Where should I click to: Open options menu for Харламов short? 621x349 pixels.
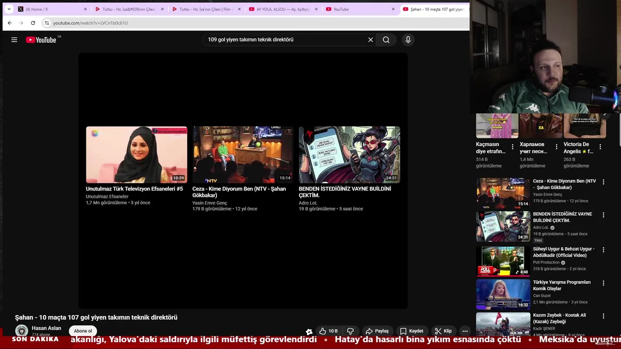click(556, 147)
